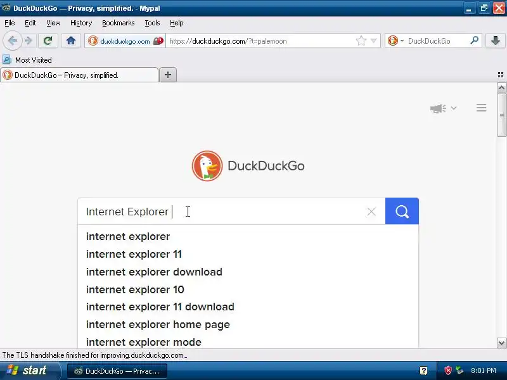Open the Downloads arrow button
Screen dimensions: 507x380
click(496, 41)
